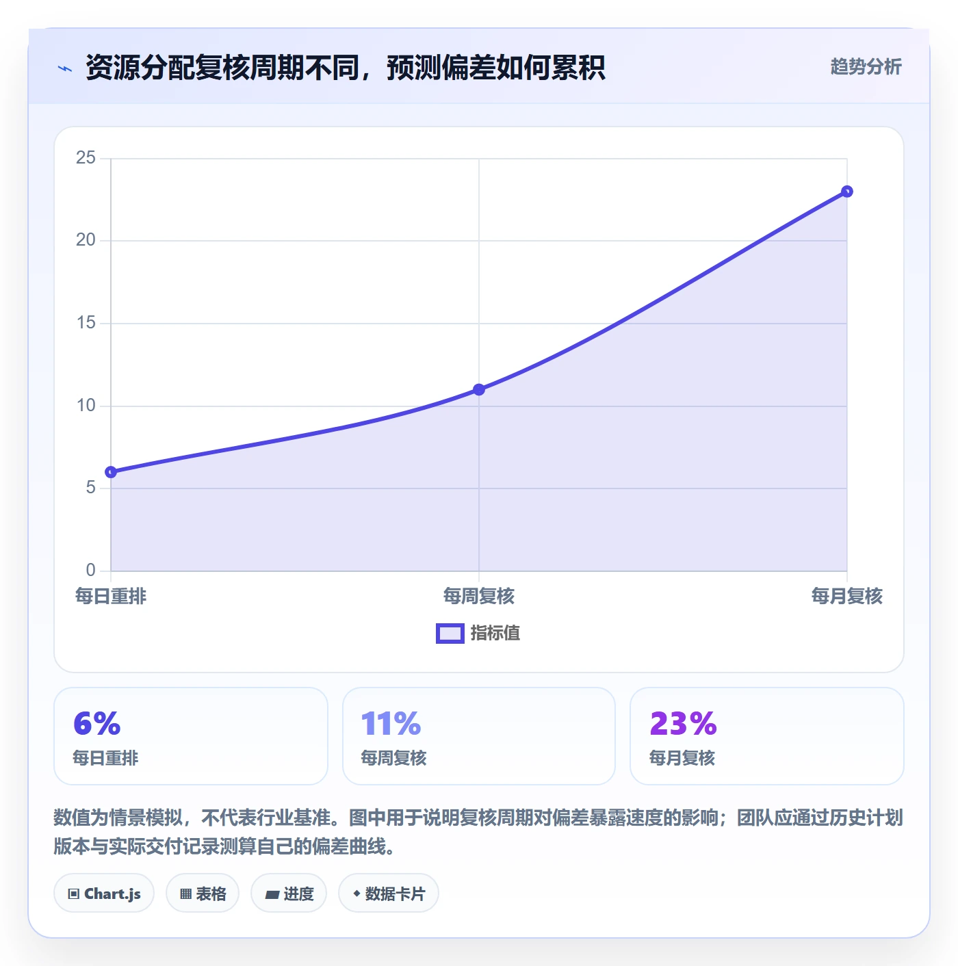Click the bar icon in the 进度 chip
The image size is (958, 966).
point(272,894)
